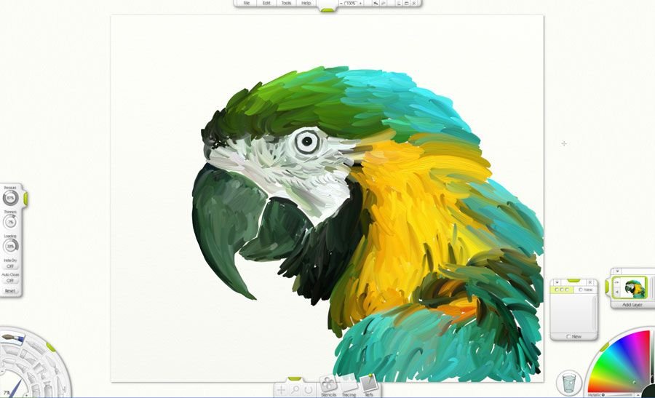Open the Refs panel
Image resolution: width=655 pixels, height=398 pixels.
tap(369, 386)
